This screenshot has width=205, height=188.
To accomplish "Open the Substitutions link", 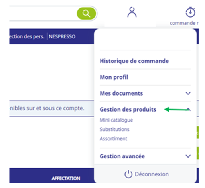I will (x=114, y=129).
